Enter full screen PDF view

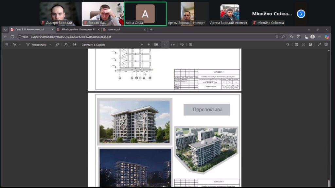pos(319,44)
